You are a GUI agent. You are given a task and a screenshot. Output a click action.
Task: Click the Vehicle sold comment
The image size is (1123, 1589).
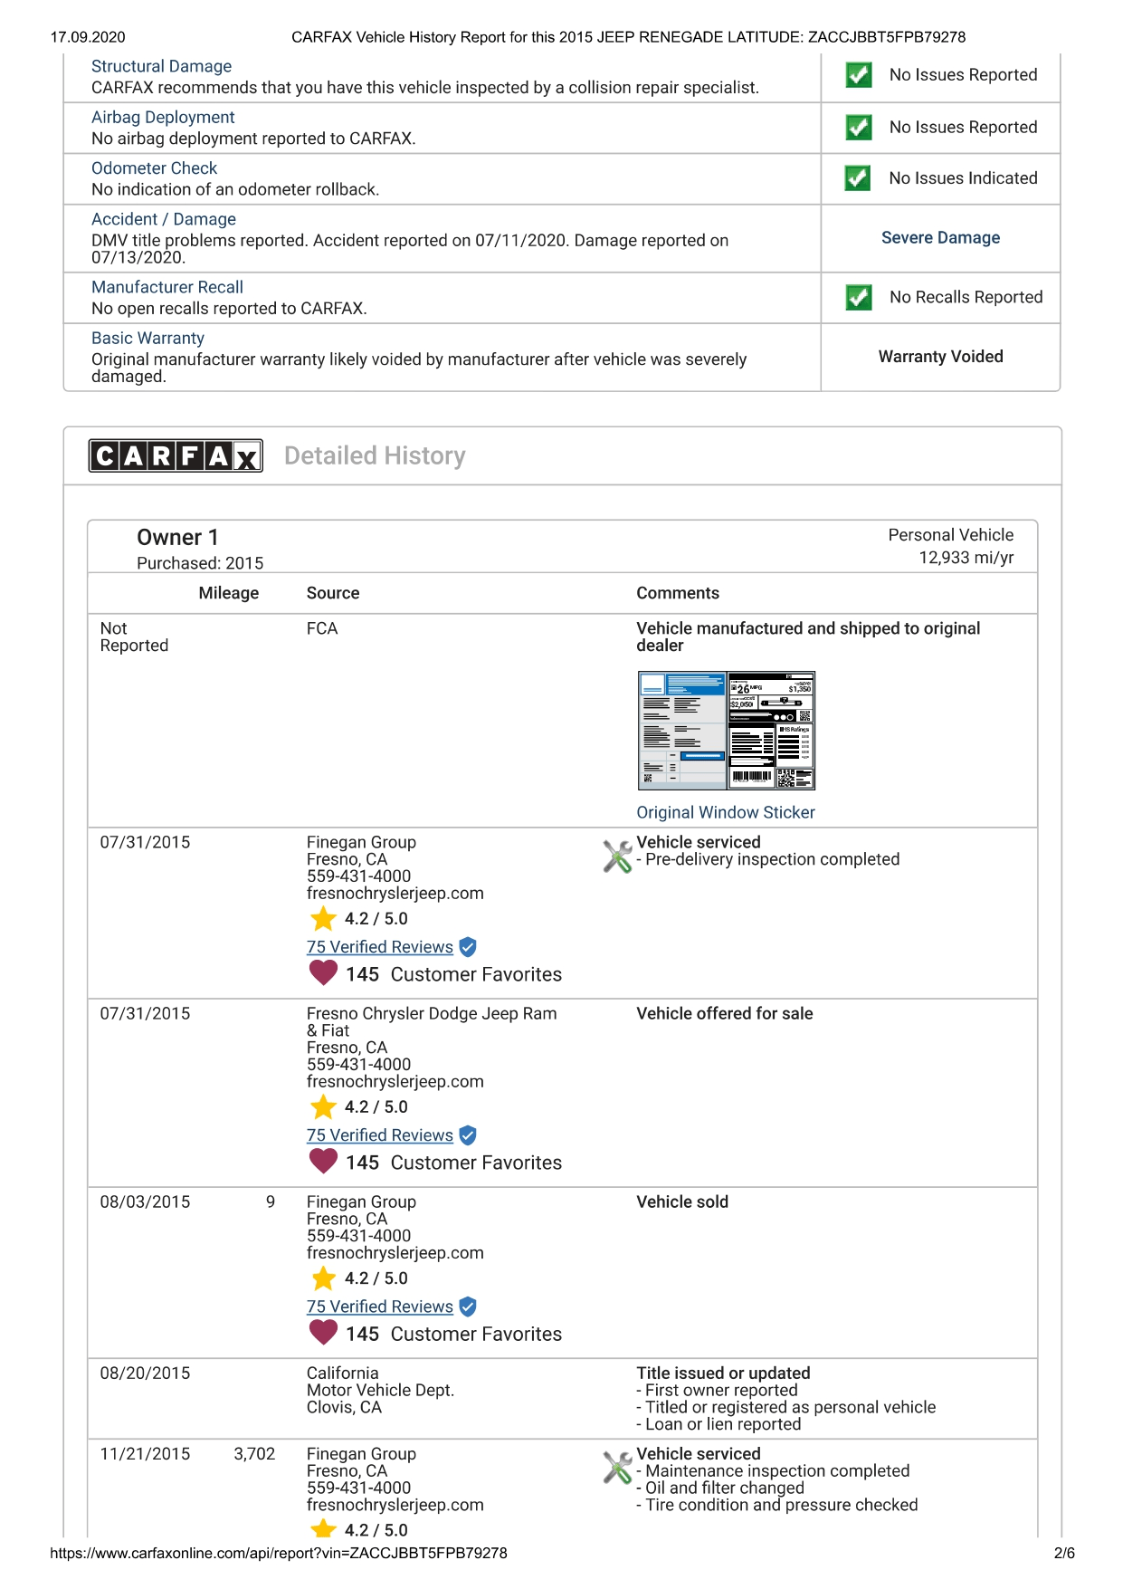682,1201
